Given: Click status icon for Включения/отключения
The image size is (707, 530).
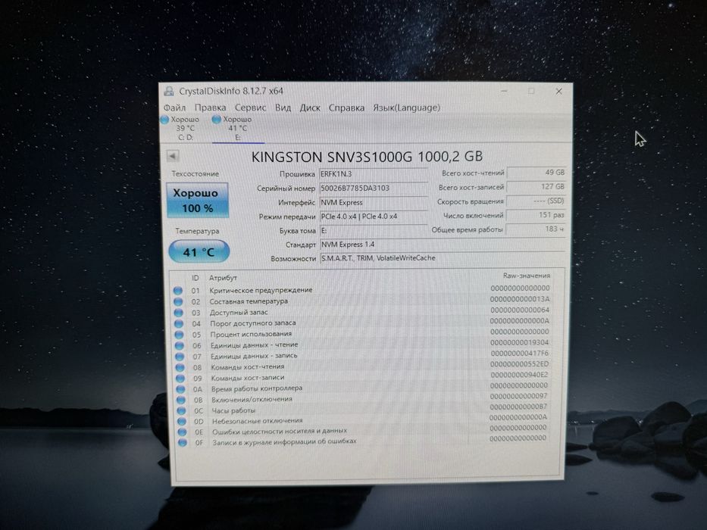Looking at the screenshot, I should point(181,400).
